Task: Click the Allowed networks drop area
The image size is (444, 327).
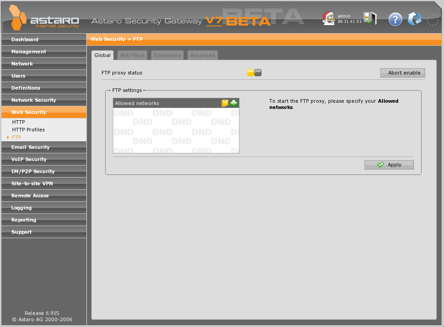Action: [176, 131]
